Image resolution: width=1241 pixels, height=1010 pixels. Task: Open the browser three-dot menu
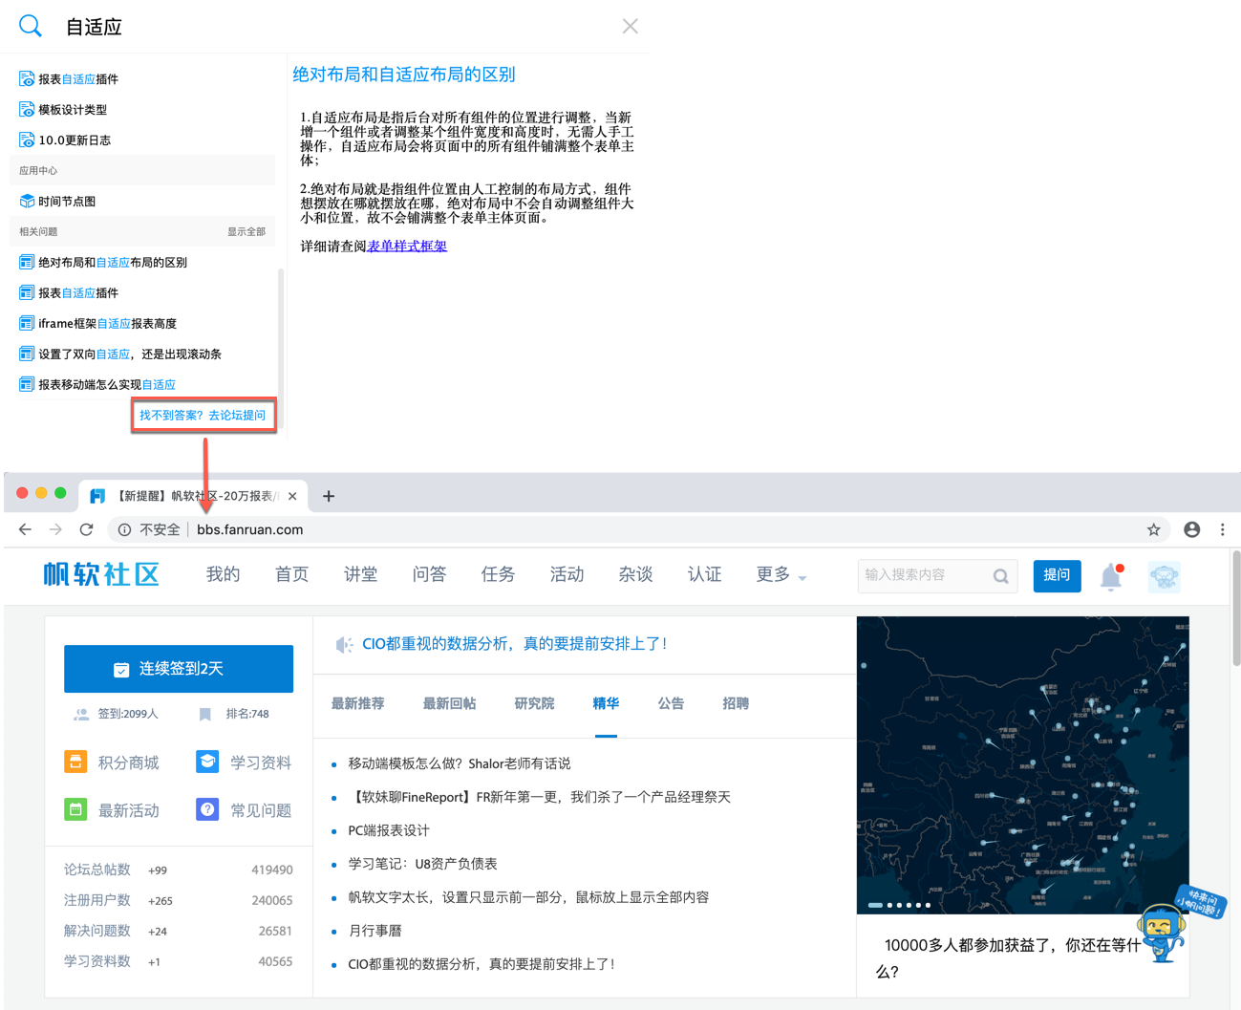coord(1222,529)
